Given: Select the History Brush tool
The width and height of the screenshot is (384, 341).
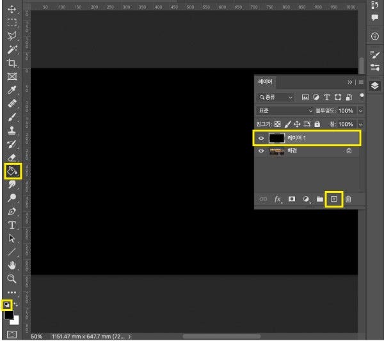Looking at the screenshot, I should (x=12, y=144).
